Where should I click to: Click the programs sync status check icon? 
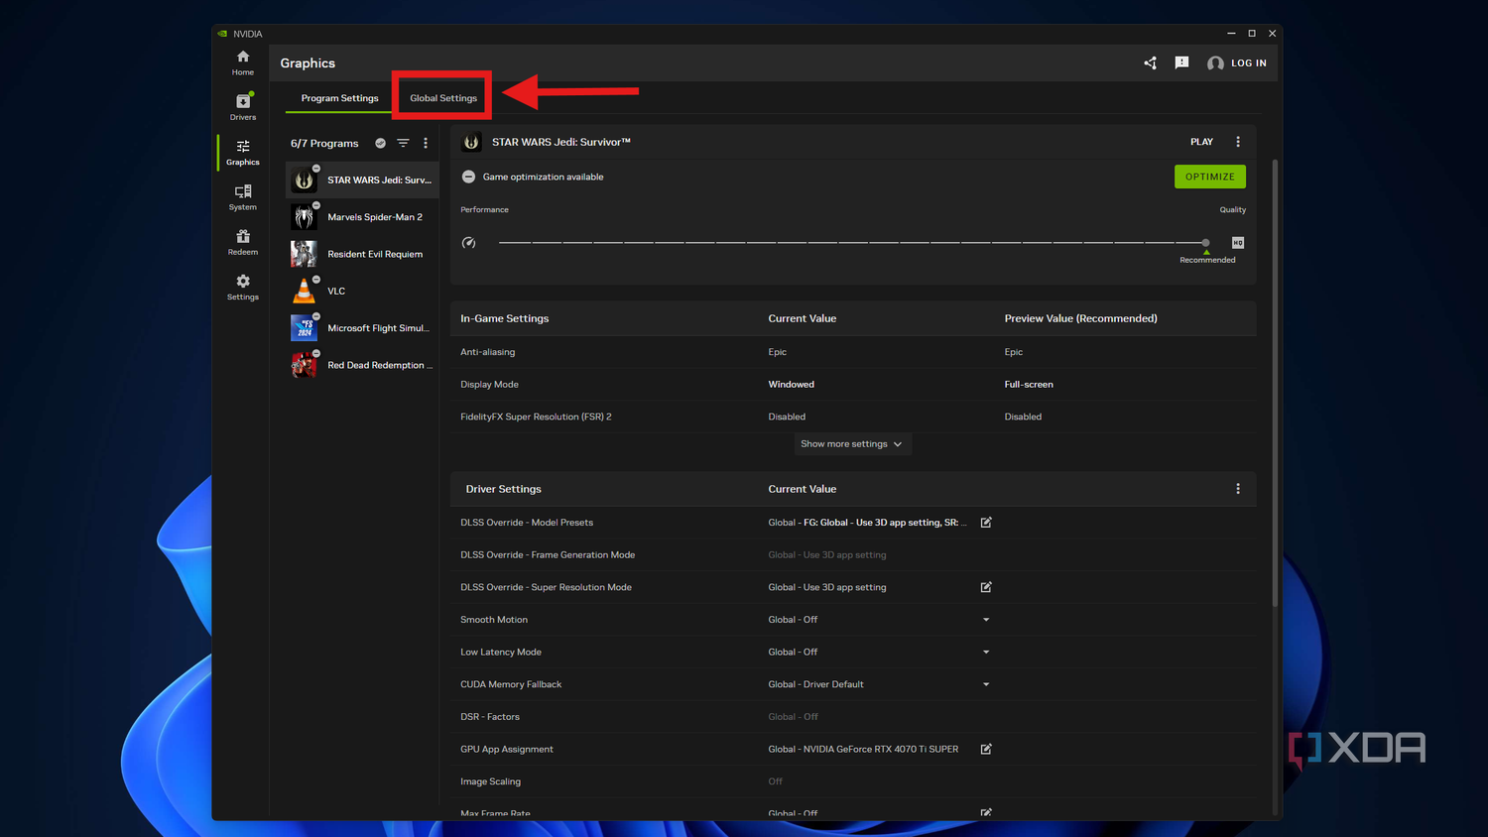coord(380,143)
